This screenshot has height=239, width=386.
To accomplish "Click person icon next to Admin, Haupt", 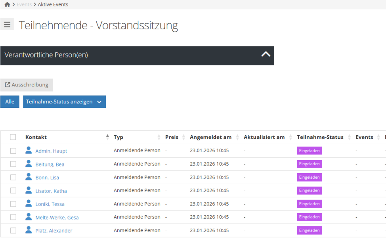I will pyautogui.click(x=29, y=151).
